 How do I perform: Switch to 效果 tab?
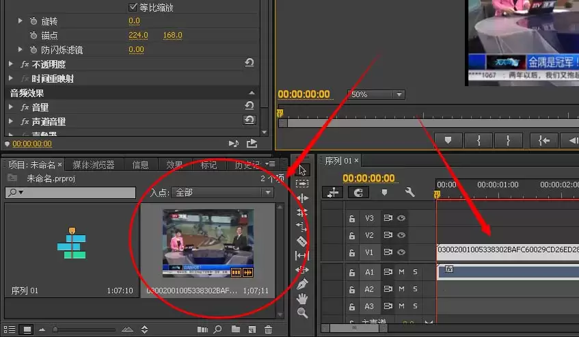tap(174, 165)
